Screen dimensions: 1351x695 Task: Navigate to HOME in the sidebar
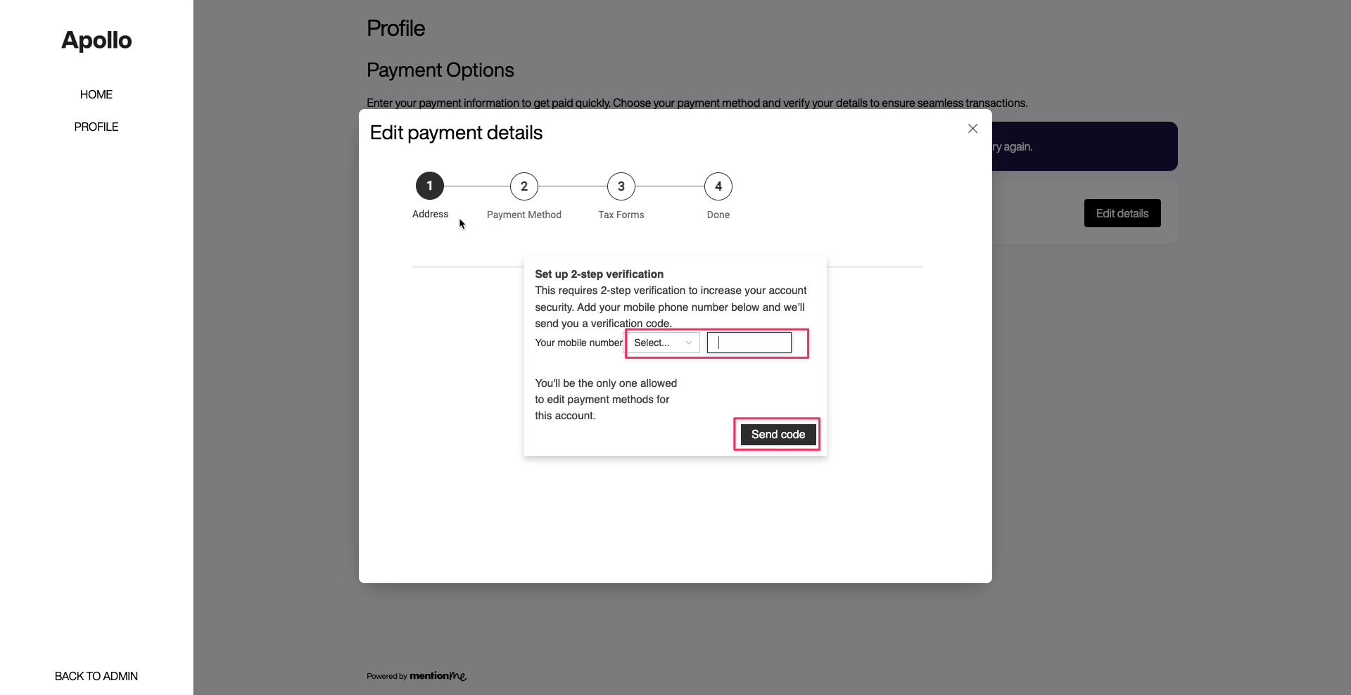tap(96, 94)
